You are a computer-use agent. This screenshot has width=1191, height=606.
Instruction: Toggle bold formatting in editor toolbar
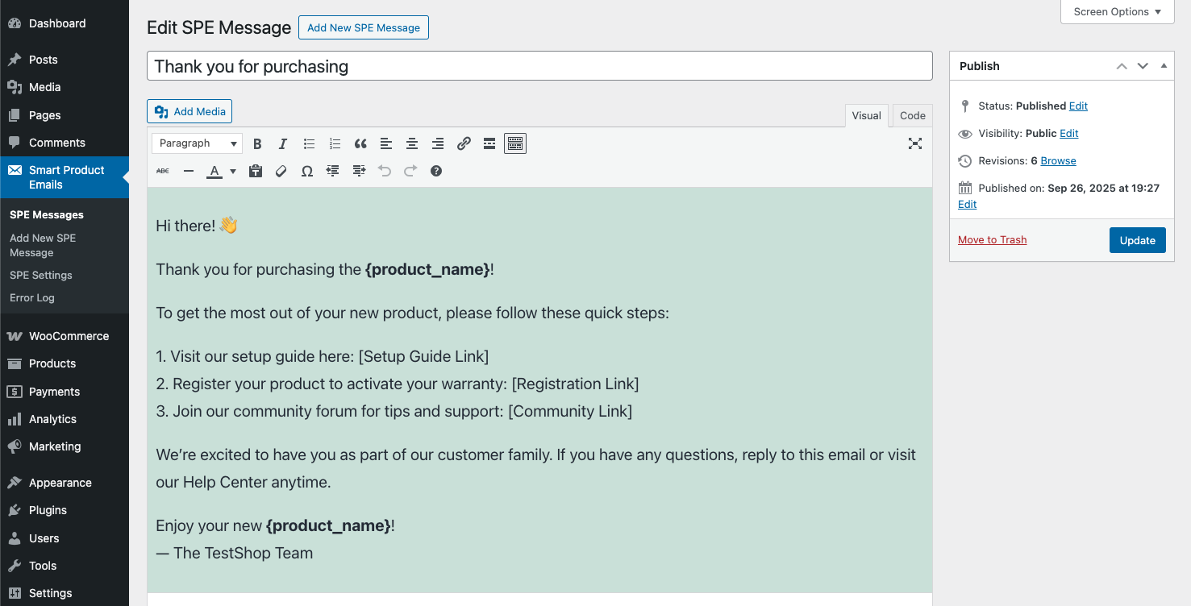257,143
